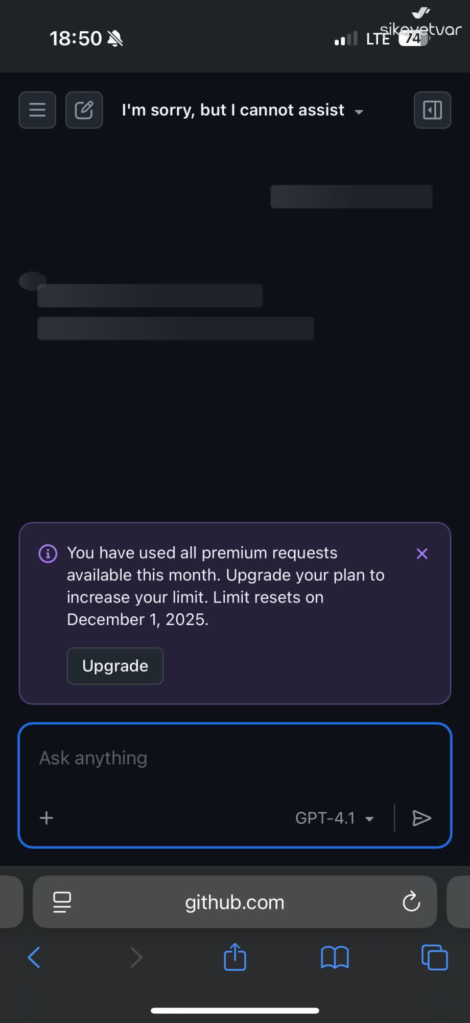Add an attachment with plus icon

tap(46, 818)
